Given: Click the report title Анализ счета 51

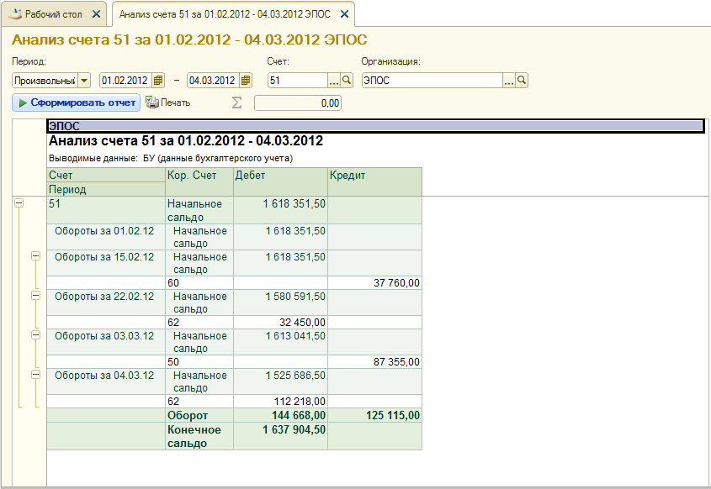Looking at the screenshot, I should click(x=186, y=141).
